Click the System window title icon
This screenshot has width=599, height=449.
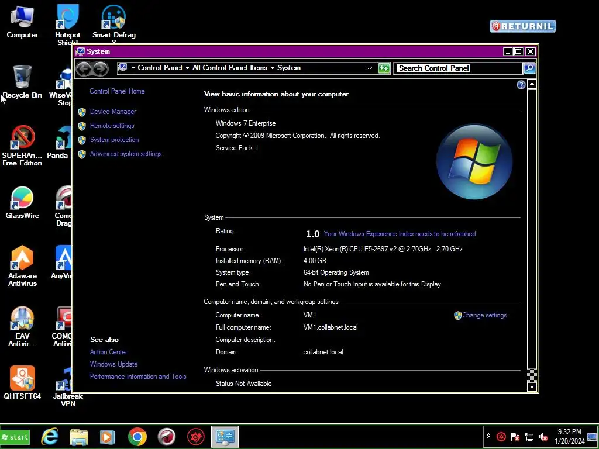[80, 51]
